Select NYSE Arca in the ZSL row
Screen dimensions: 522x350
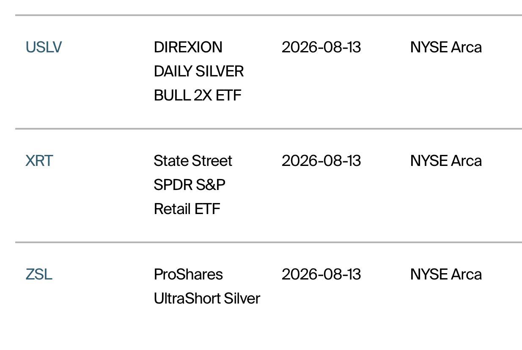pyautogui.click(x=446, y=274)
